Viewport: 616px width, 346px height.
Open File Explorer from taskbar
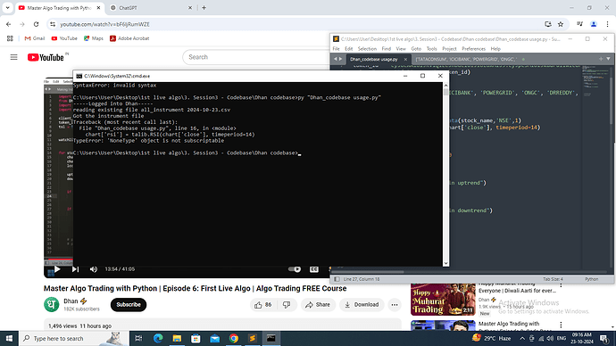(x=177, y=339)
